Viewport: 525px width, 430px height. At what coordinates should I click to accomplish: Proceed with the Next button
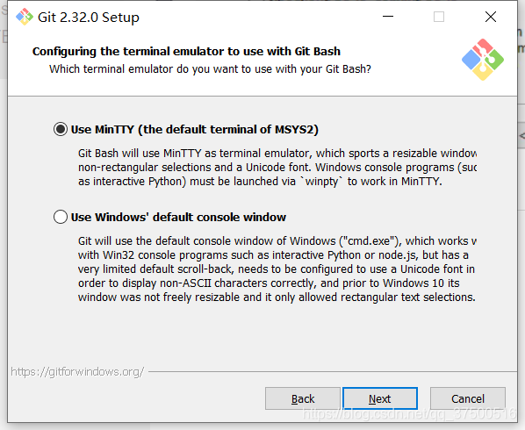tap(380, 398)
